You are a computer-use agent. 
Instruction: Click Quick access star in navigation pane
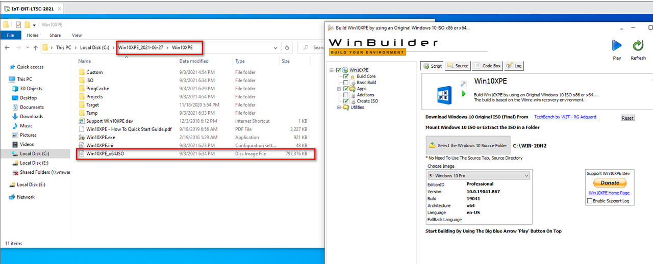point(12,67)
